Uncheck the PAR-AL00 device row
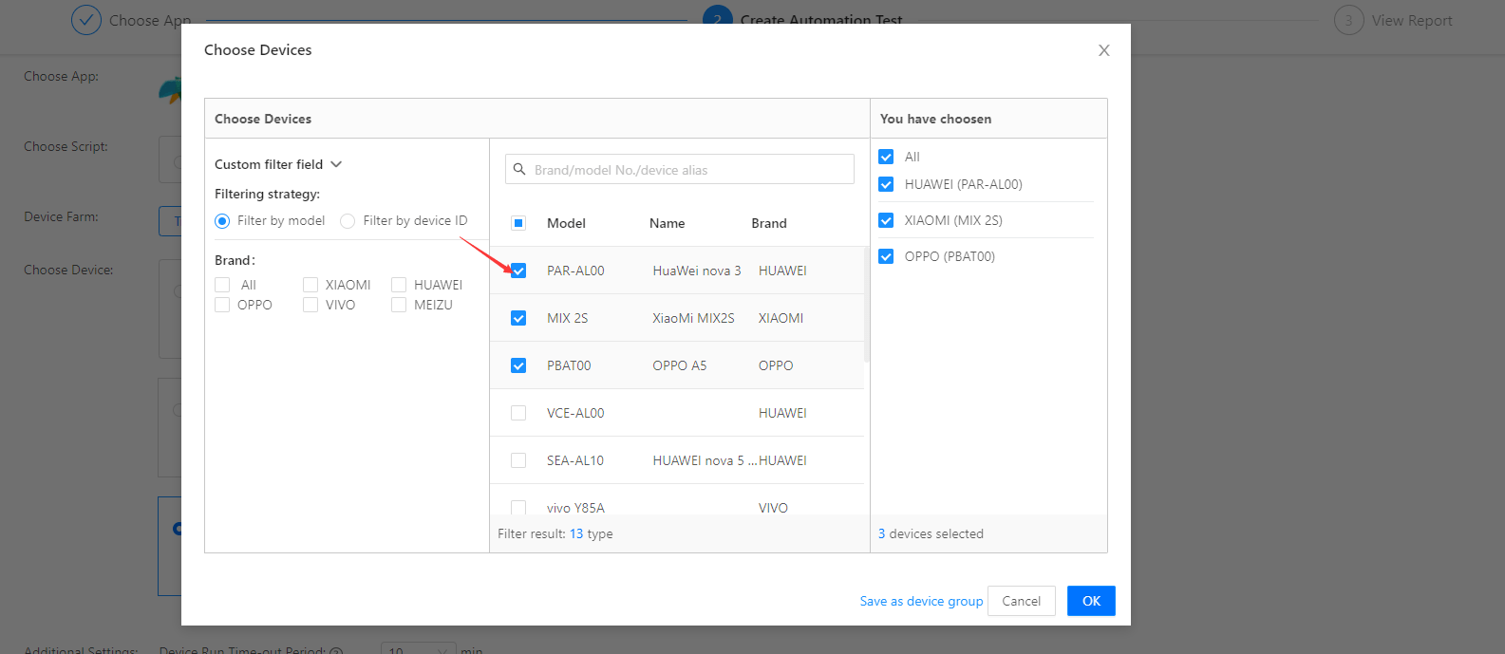This screenshot has height=654, width=1505. (518, 271)
